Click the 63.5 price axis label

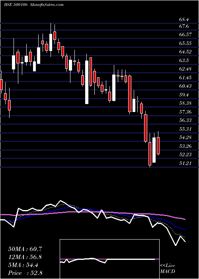pyautogui.click(x=184, y=61)
